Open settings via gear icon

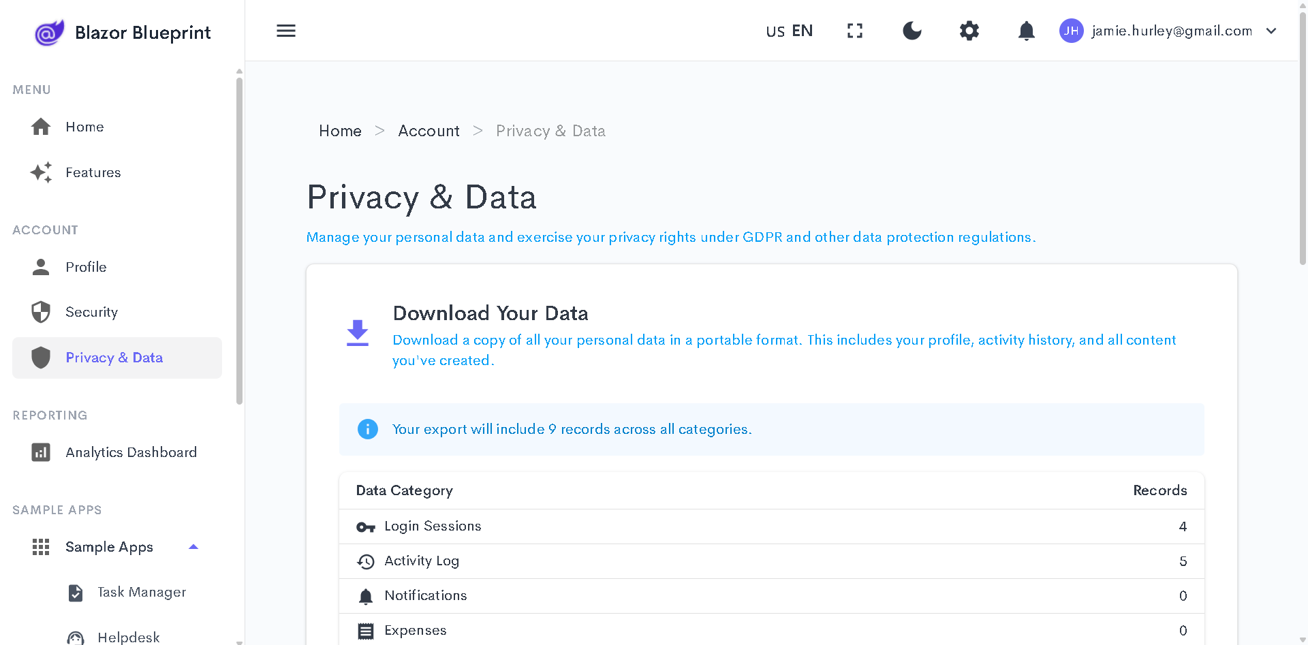pyautogui.click(x=969, y=31)
